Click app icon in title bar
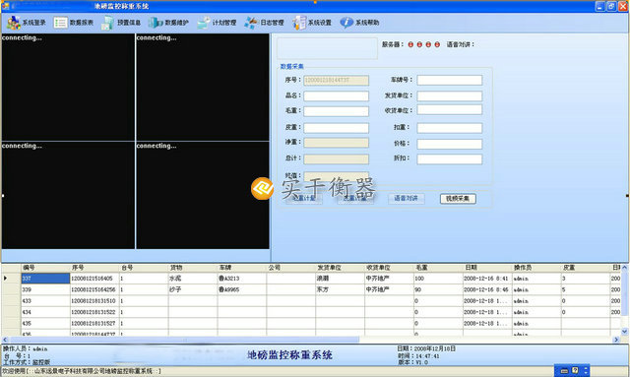Viewport: 630px width, 377px height. [5, 6]
